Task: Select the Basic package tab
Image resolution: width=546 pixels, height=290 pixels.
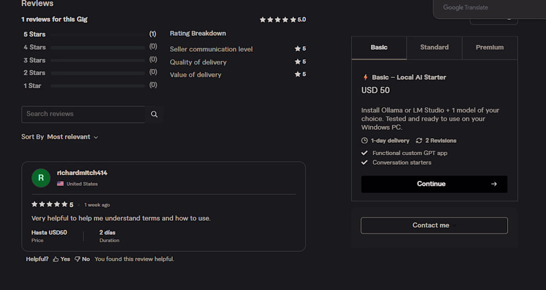Action: [x=379, y=48]
